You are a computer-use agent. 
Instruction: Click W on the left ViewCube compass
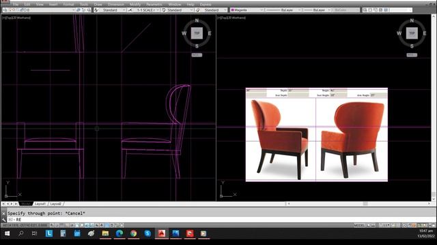(184, 33)
